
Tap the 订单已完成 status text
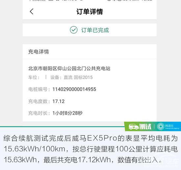(95, 30)
